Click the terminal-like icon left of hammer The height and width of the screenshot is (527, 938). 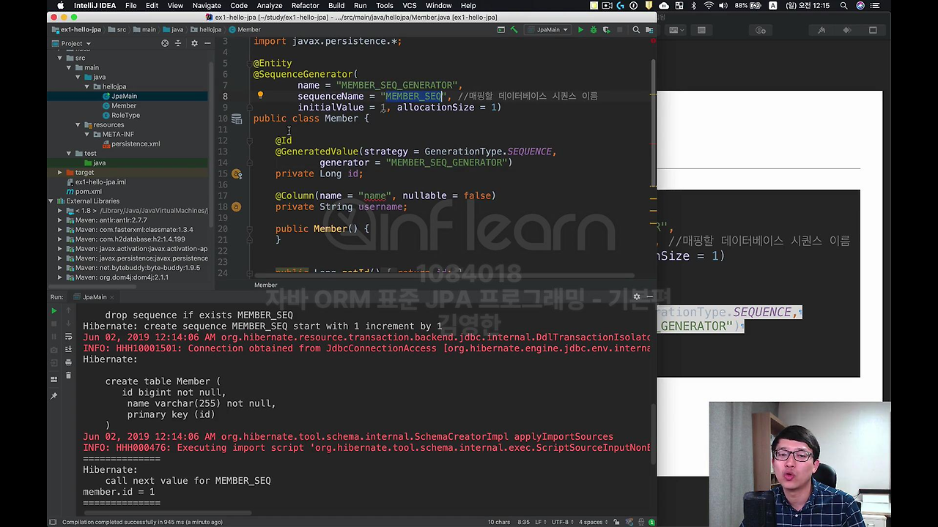point(501,30)
